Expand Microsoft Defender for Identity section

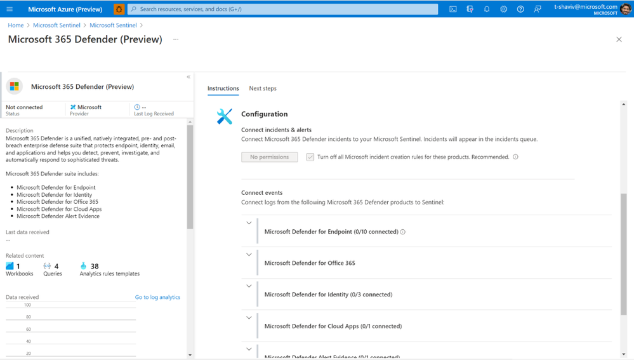coord(249,286)
